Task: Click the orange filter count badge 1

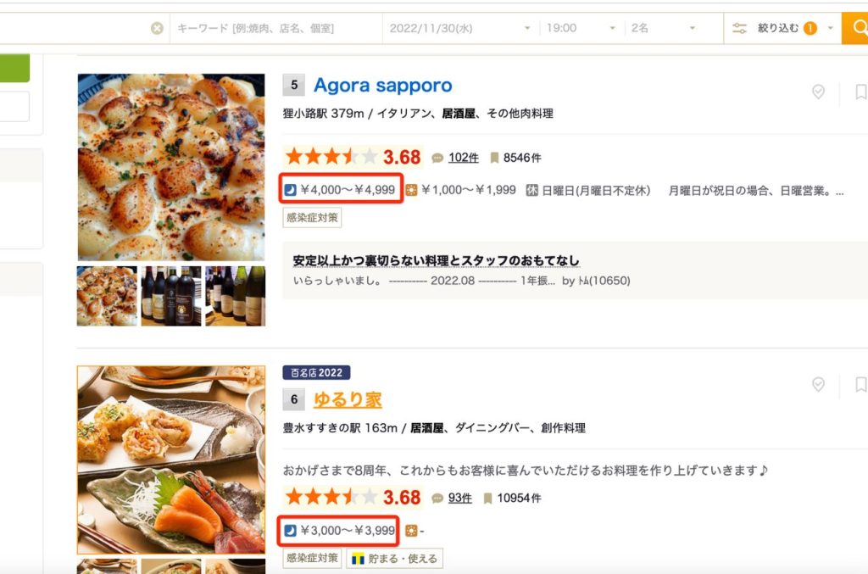Action: coord(810,28)
